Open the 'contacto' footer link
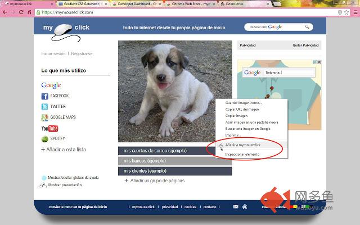Screen dimensions: 360x225 pos(210,207)
